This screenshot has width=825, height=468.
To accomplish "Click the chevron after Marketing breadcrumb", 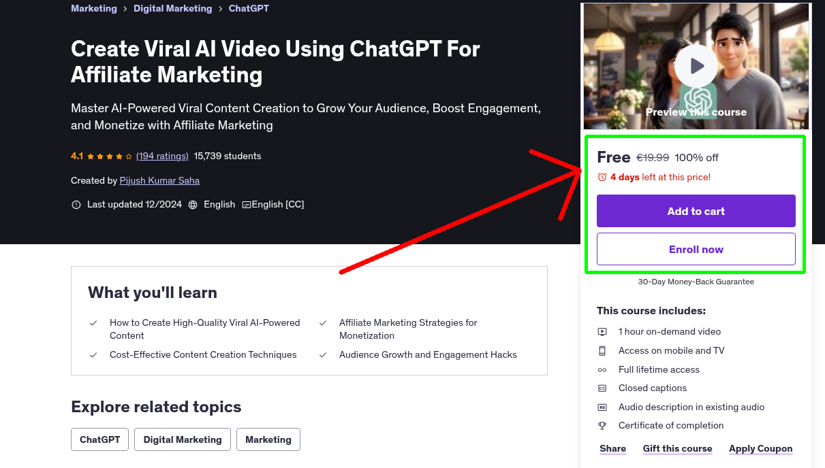I will click(125, 9).
